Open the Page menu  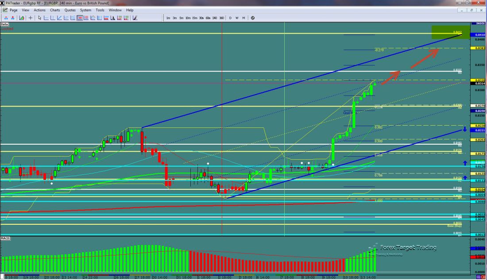[x=14, y=10]
